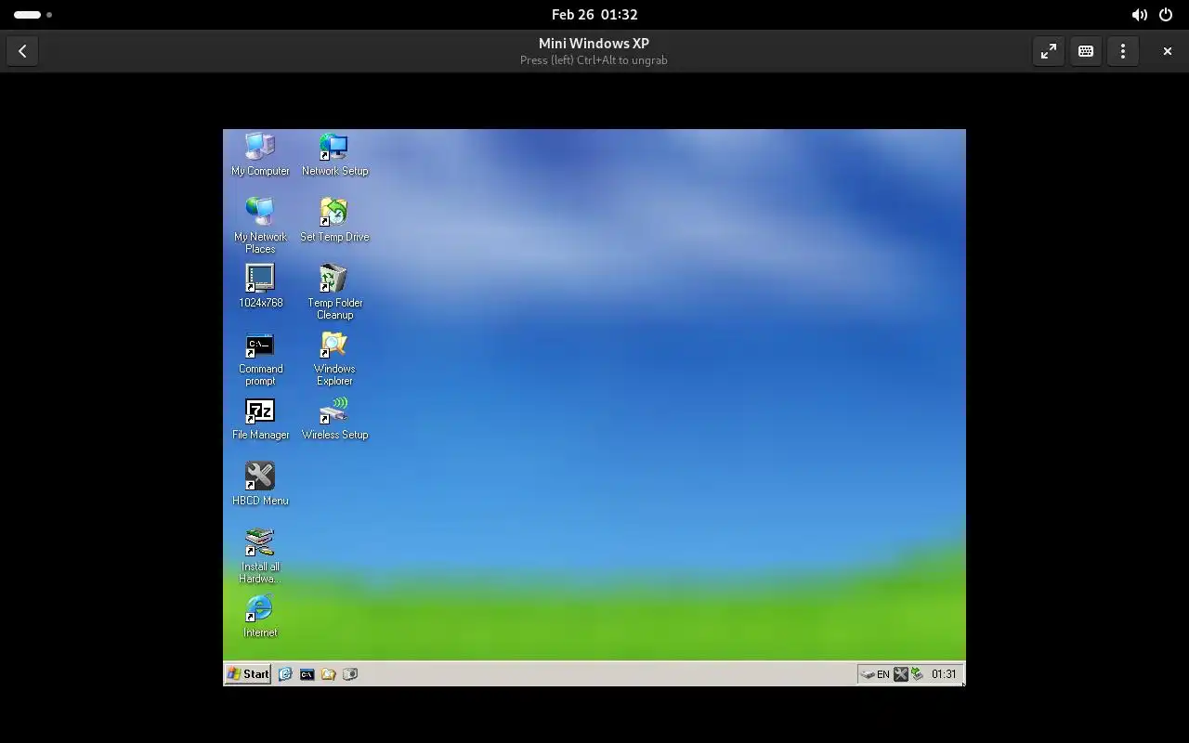This screenshot has height=743, width=1189.
Task: Click the wrench HBCD tray icon
Action: 900,674
